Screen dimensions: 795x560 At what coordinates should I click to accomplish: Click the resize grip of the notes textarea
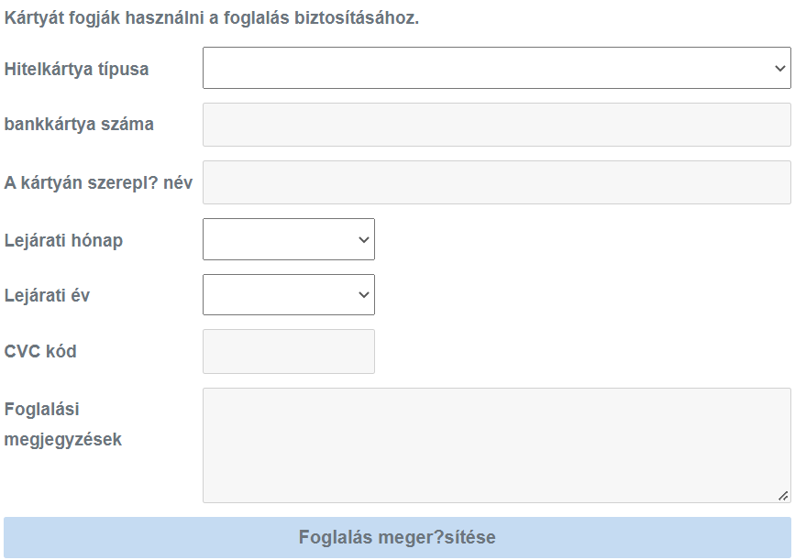(783, 495)
